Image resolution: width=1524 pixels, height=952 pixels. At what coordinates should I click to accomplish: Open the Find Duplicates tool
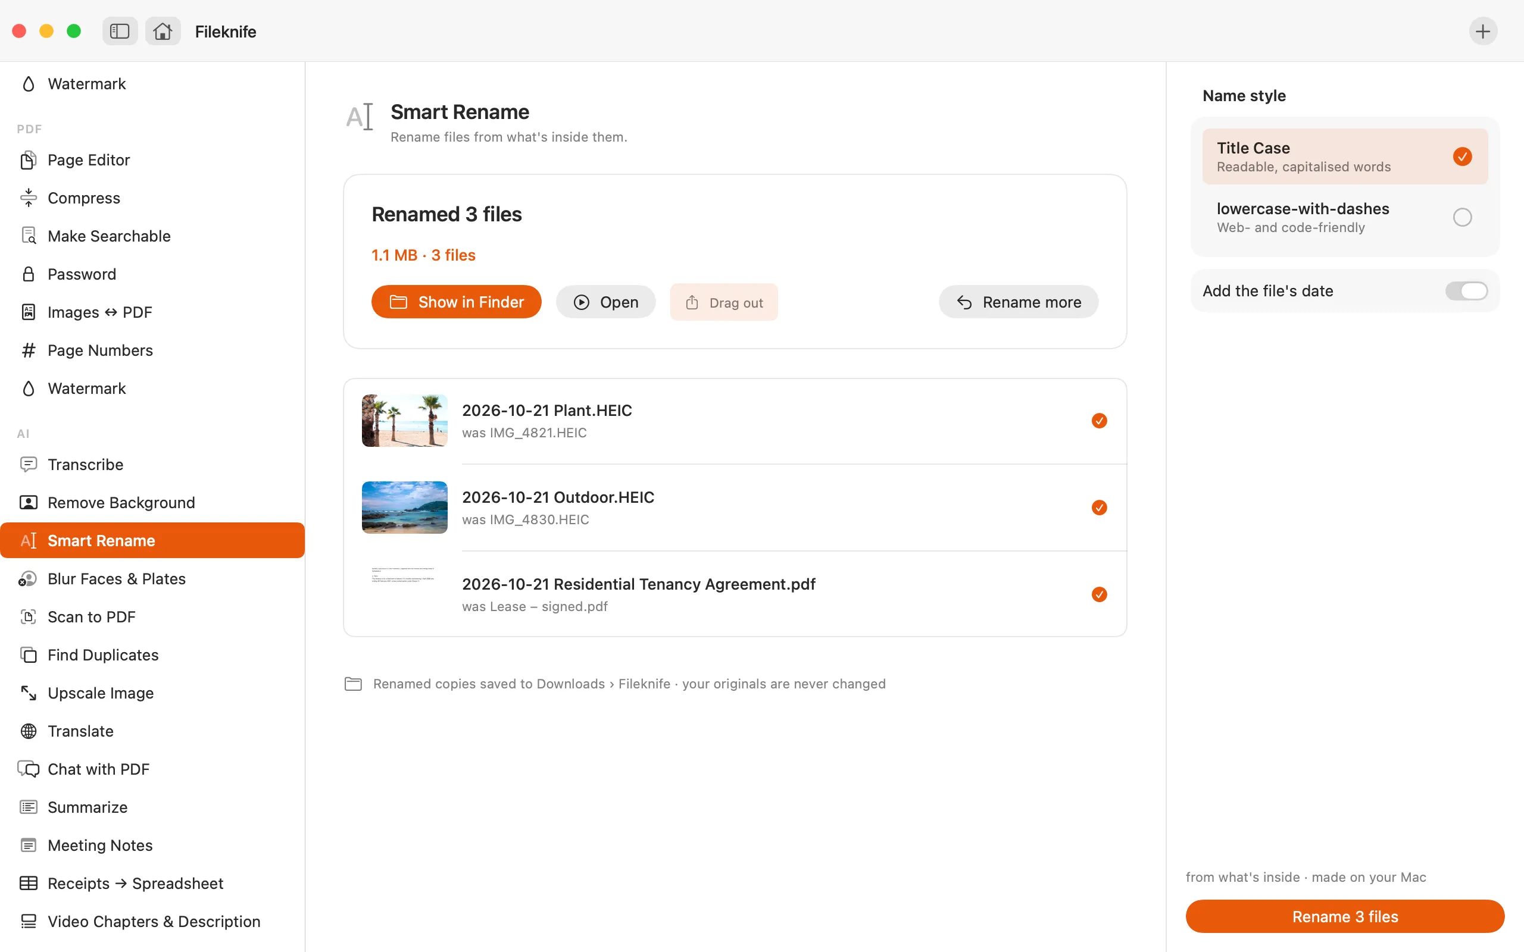(152, 655)
